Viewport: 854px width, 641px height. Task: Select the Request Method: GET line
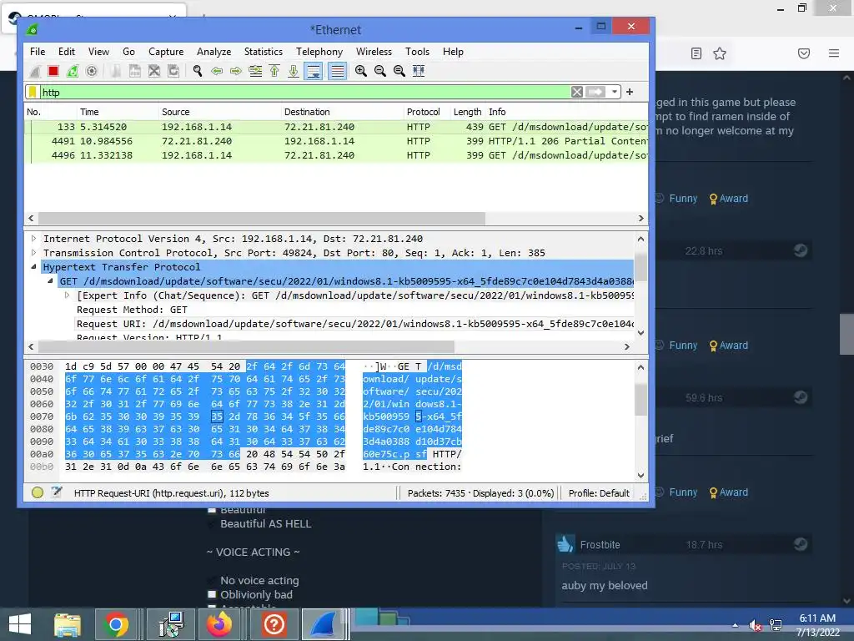coord(132,310)
